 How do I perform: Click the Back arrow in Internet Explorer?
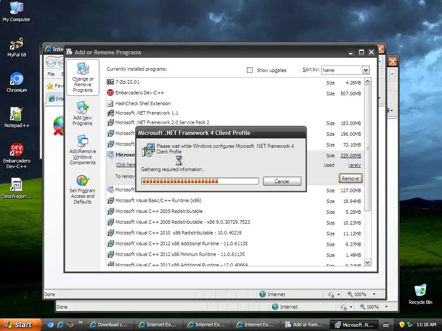pos(51,62)
